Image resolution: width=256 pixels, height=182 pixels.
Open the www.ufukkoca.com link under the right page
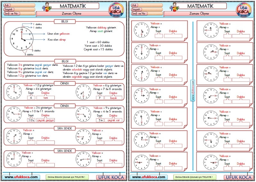point(148,177)
